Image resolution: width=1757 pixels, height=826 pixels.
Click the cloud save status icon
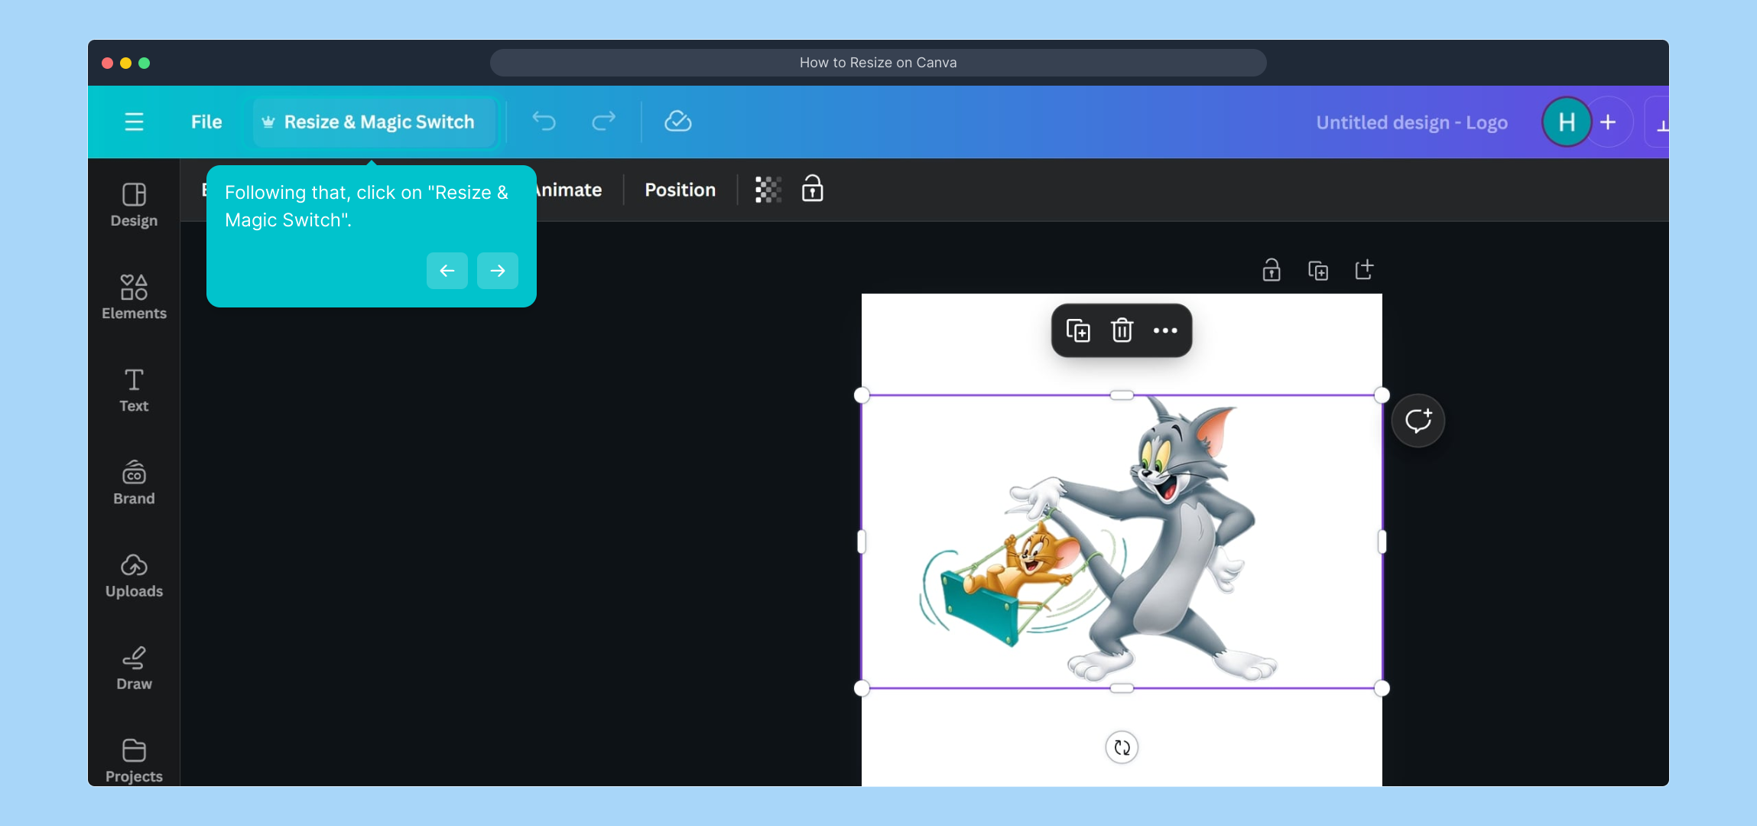coord(677,121)
